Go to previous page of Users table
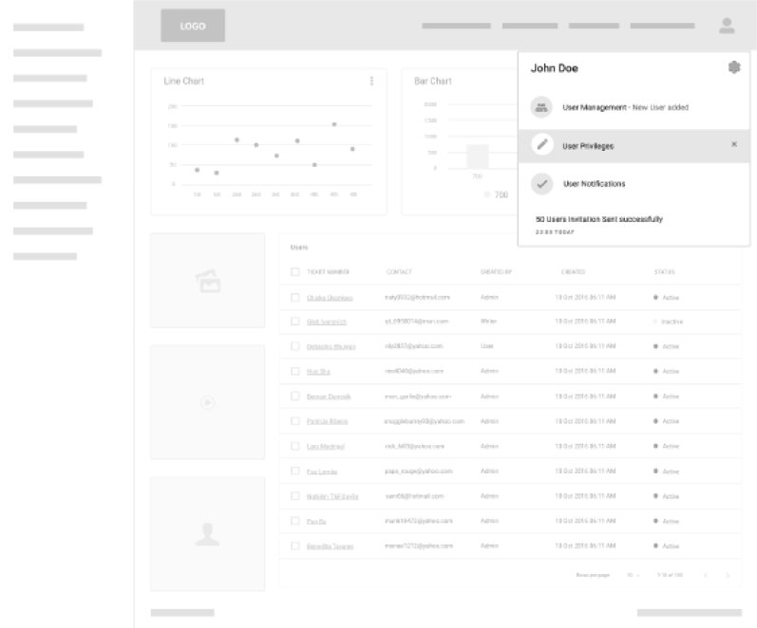The width and height of the screenshot is (757, 628). coord(706,575)
